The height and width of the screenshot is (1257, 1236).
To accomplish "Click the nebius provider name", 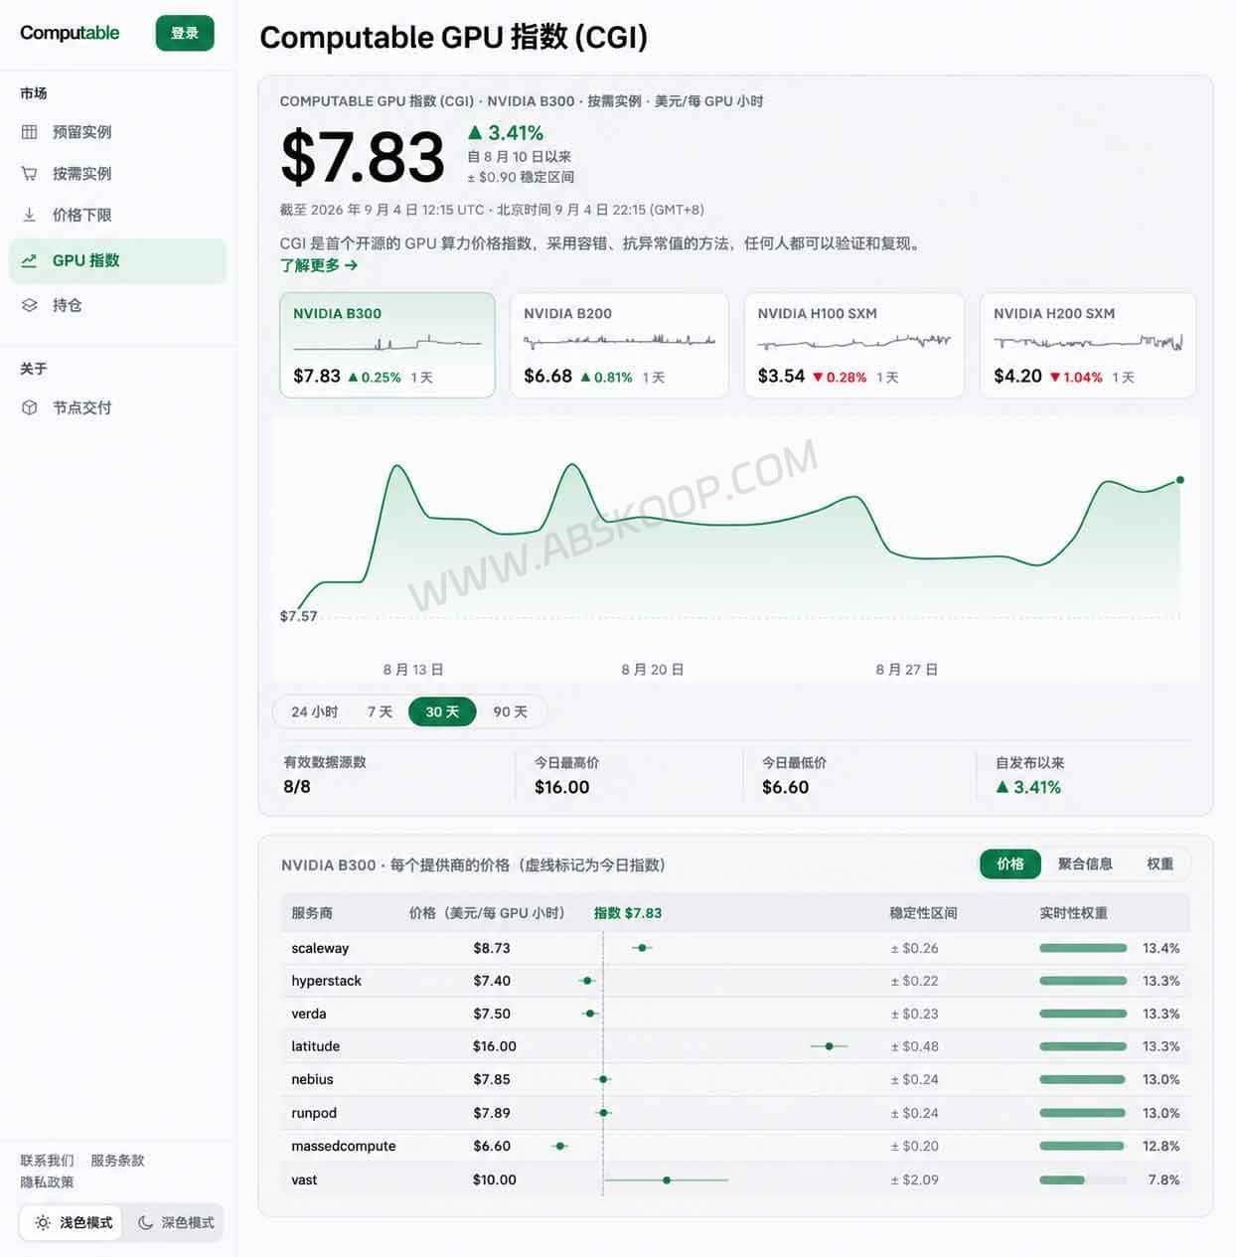I will [312, 1079].
